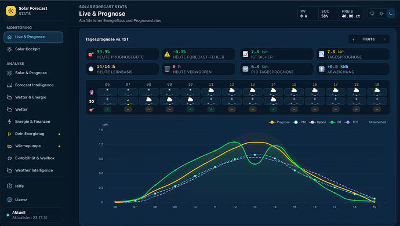Screen dimensions: 400x226
Task: Switch to system display theme
Action: tap(372, 13)
